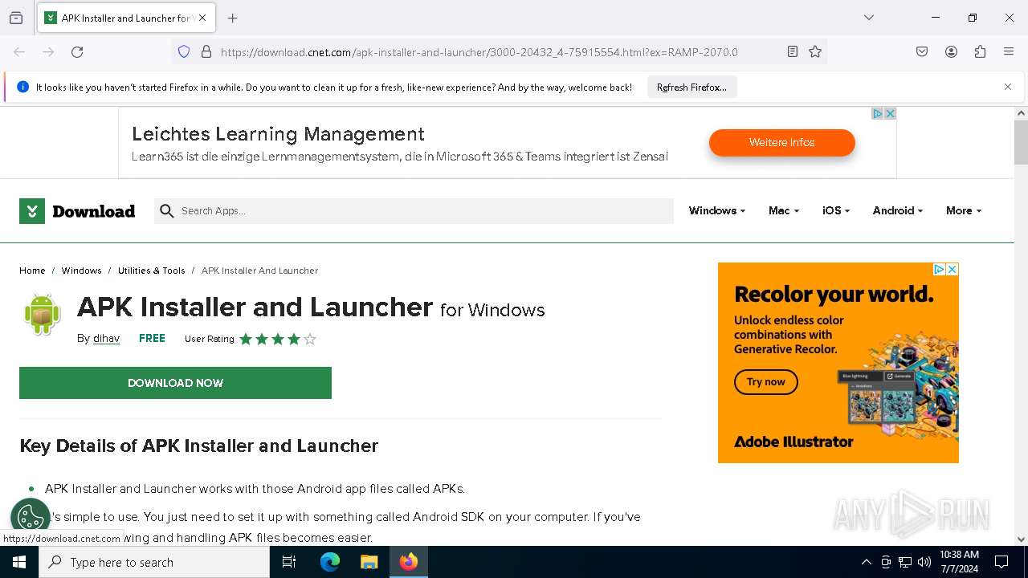Dismiss the Firefox refresh notification bar
Screen dimensions: 1028x578
pyautogui.click(x=1008, y=87)
